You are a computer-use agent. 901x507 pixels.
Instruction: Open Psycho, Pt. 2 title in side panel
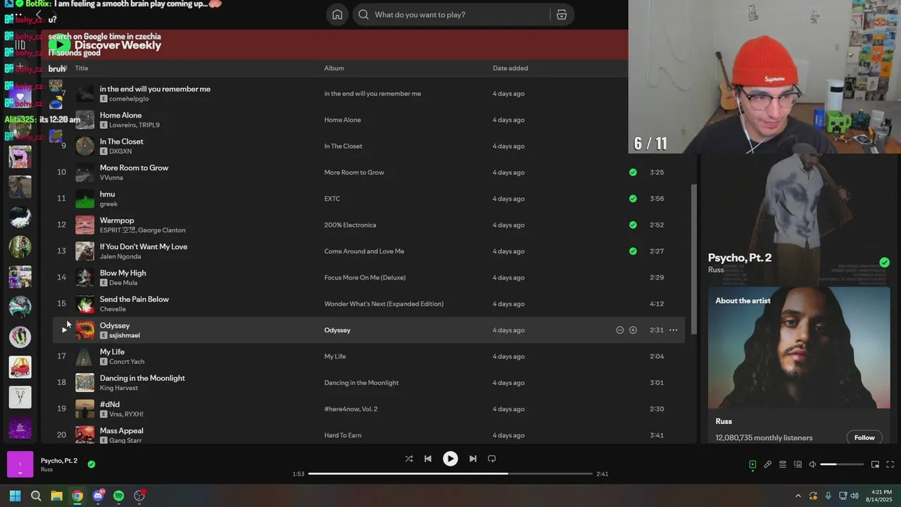[740, 258]
